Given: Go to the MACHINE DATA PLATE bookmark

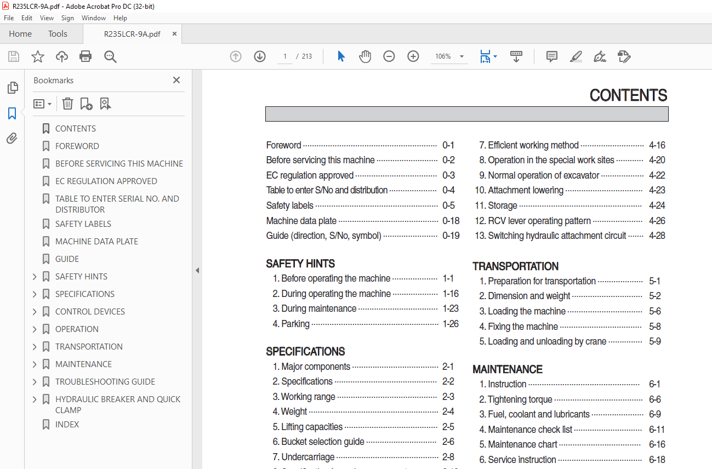Looking at the screenshot, I should point(96,242).
